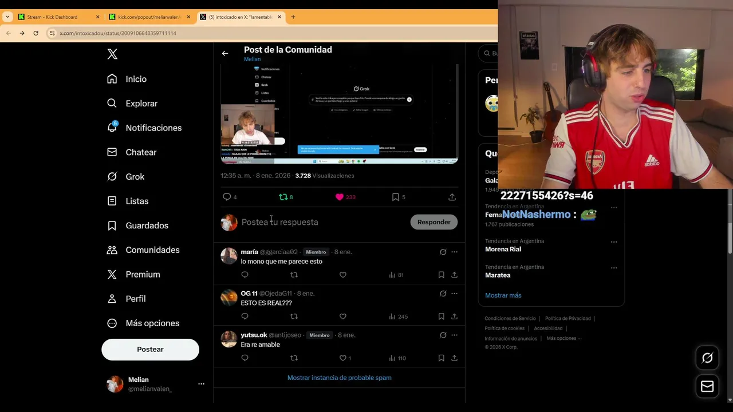Image resolution: width=733 pixels, height=412 pixels.
Task: Go back using Post de la Comunidad arrow
Action: [x=225, y=53]
